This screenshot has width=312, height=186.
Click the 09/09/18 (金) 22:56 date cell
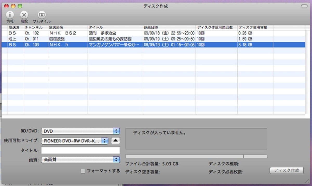point(169,33)
